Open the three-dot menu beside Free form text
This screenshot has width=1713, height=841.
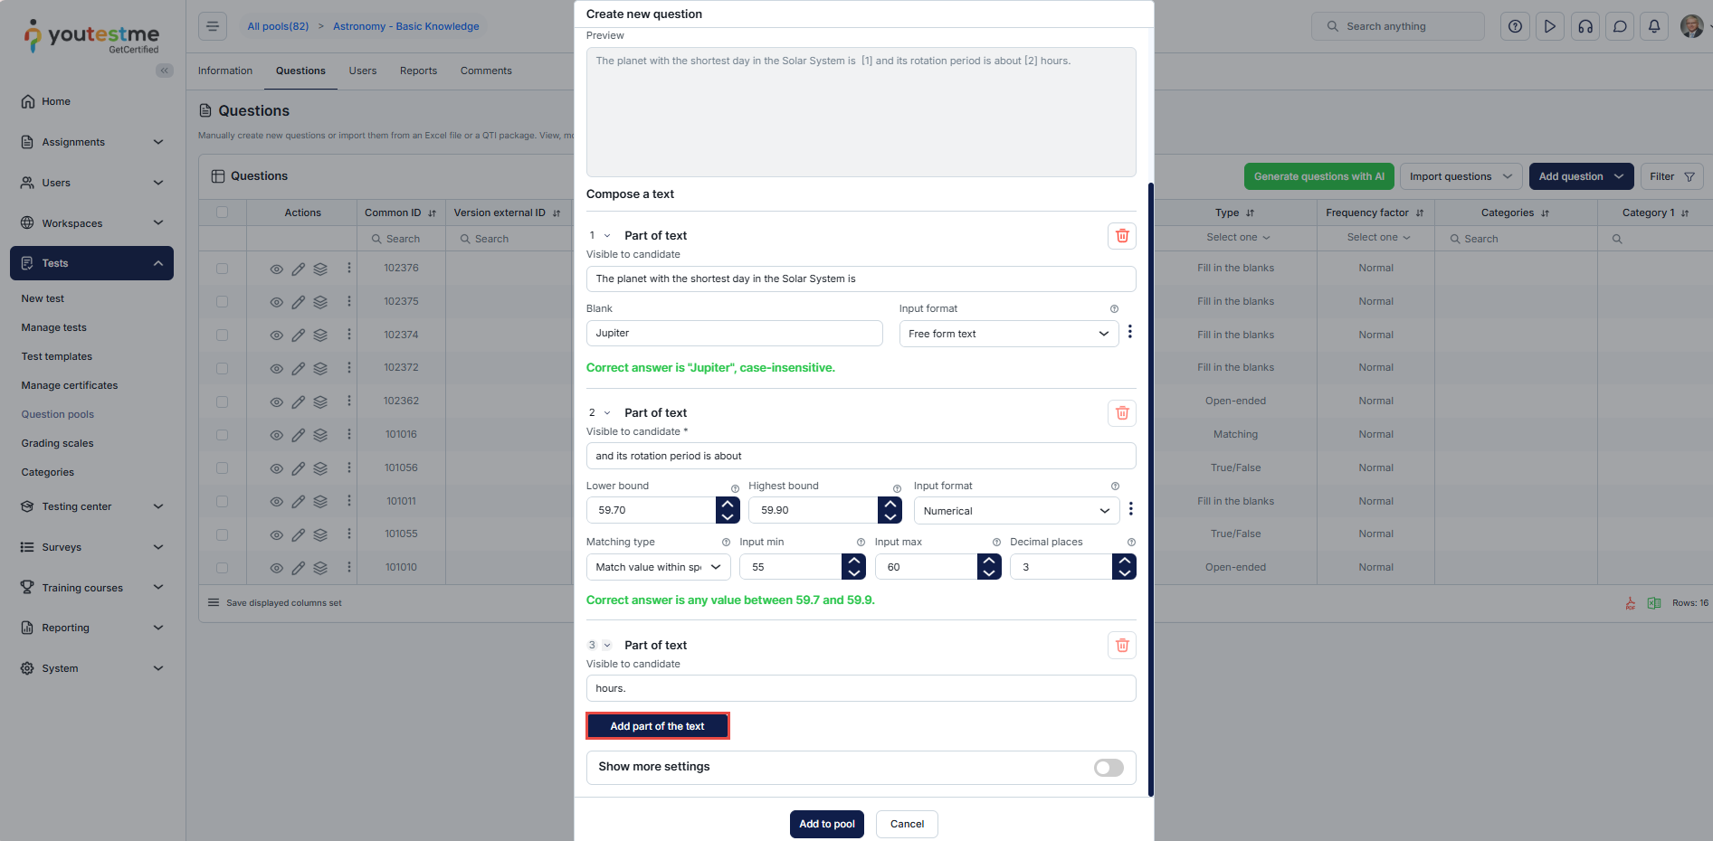coord(1130,332)
